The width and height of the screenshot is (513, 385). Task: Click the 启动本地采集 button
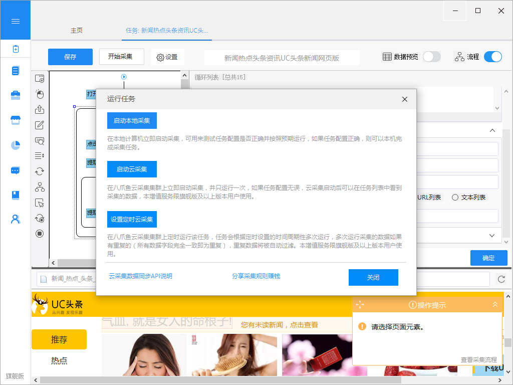[132, 121]
